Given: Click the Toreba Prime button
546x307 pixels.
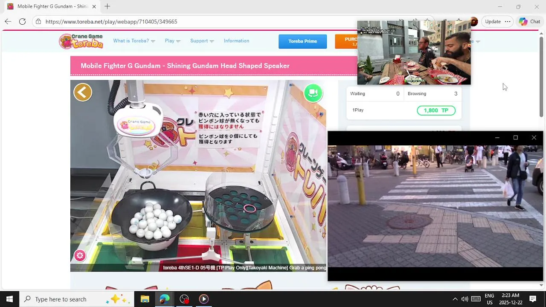Looking at the screenshot, I should [302, 41].
